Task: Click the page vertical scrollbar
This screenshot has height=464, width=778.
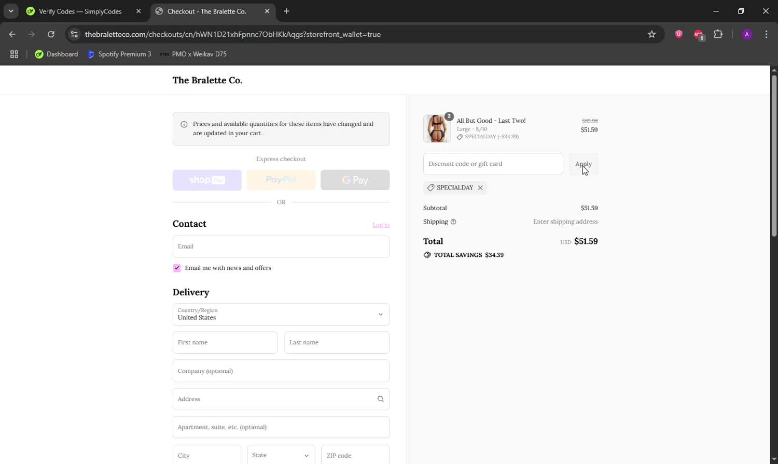Action: pos(774,155)
